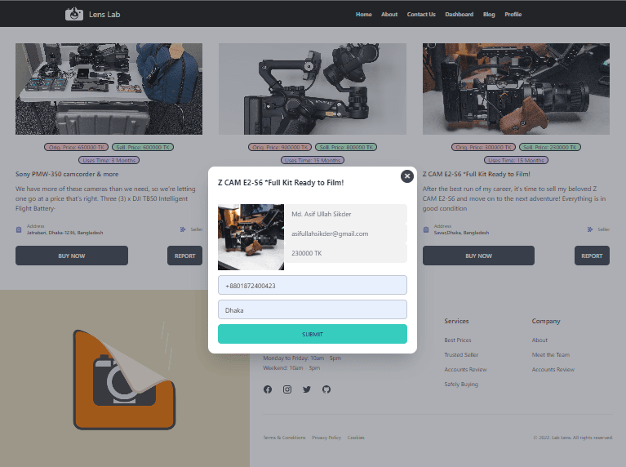This screenshot has height=467, width=626.
Task: Click the Z CAM product thumbnail in modal
Action: click(x=251, y=238)
